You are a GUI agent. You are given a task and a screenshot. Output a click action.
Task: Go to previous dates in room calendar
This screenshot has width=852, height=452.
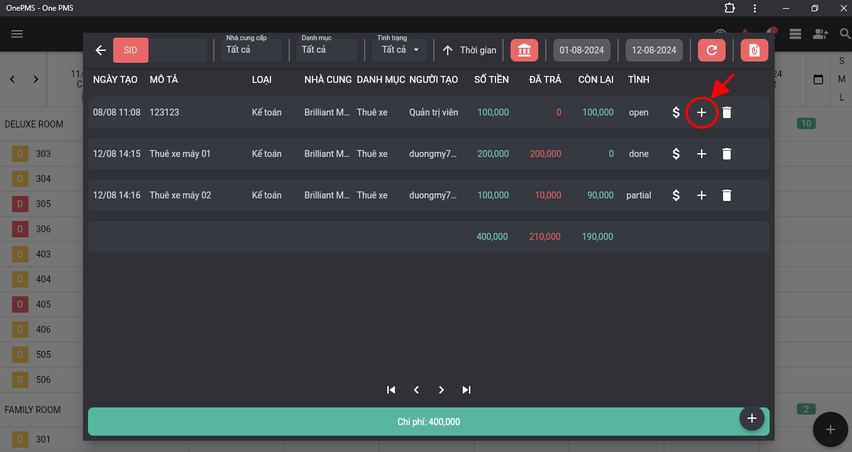pos(13,80)
